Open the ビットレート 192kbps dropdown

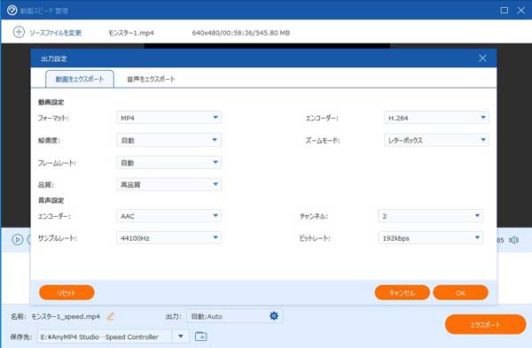coord(431,238)
